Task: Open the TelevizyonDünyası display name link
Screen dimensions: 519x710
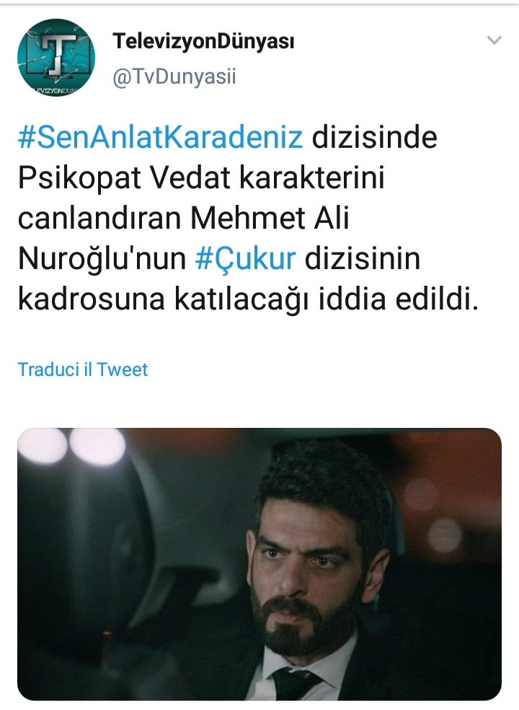Action: coord(203,41)
